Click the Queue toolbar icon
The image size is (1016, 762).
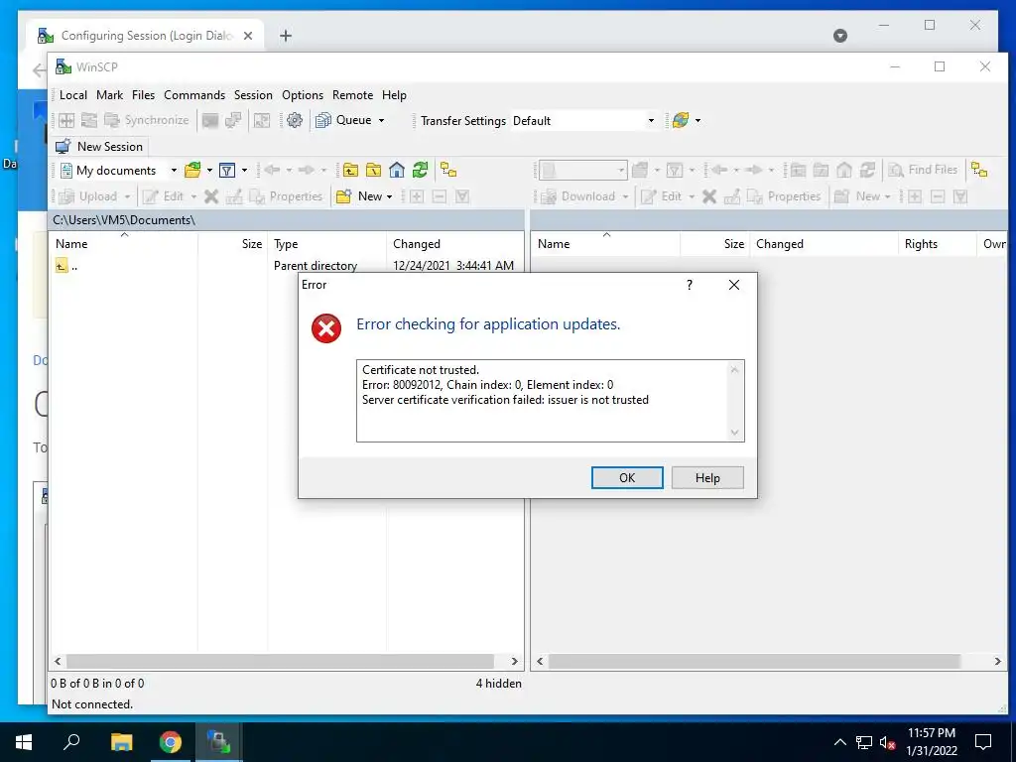(x=323, y=120)
